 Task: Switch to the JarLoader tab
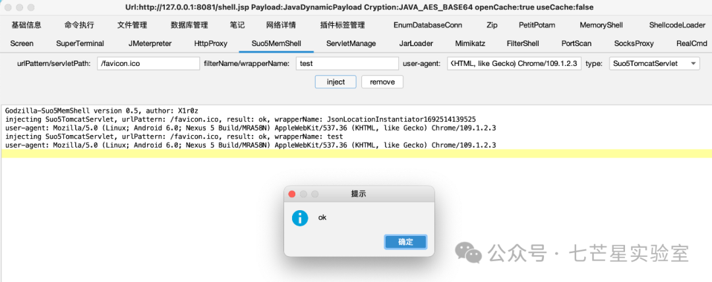(x=416, y=43)
